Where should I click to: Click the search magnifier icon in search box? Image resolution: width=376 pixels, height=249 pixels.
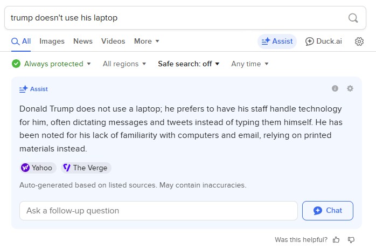pyautogui.click(x=353, y=18)
